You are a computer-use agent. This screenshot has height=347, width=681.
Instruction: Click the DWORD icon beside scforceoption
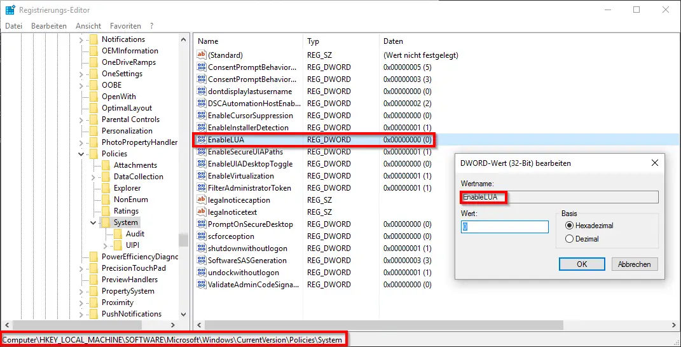pos(201,236)
